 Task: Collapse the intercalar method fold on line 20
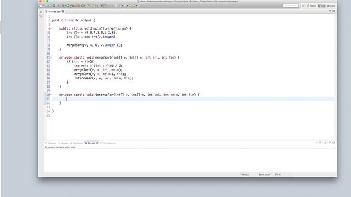click(51, 95)
